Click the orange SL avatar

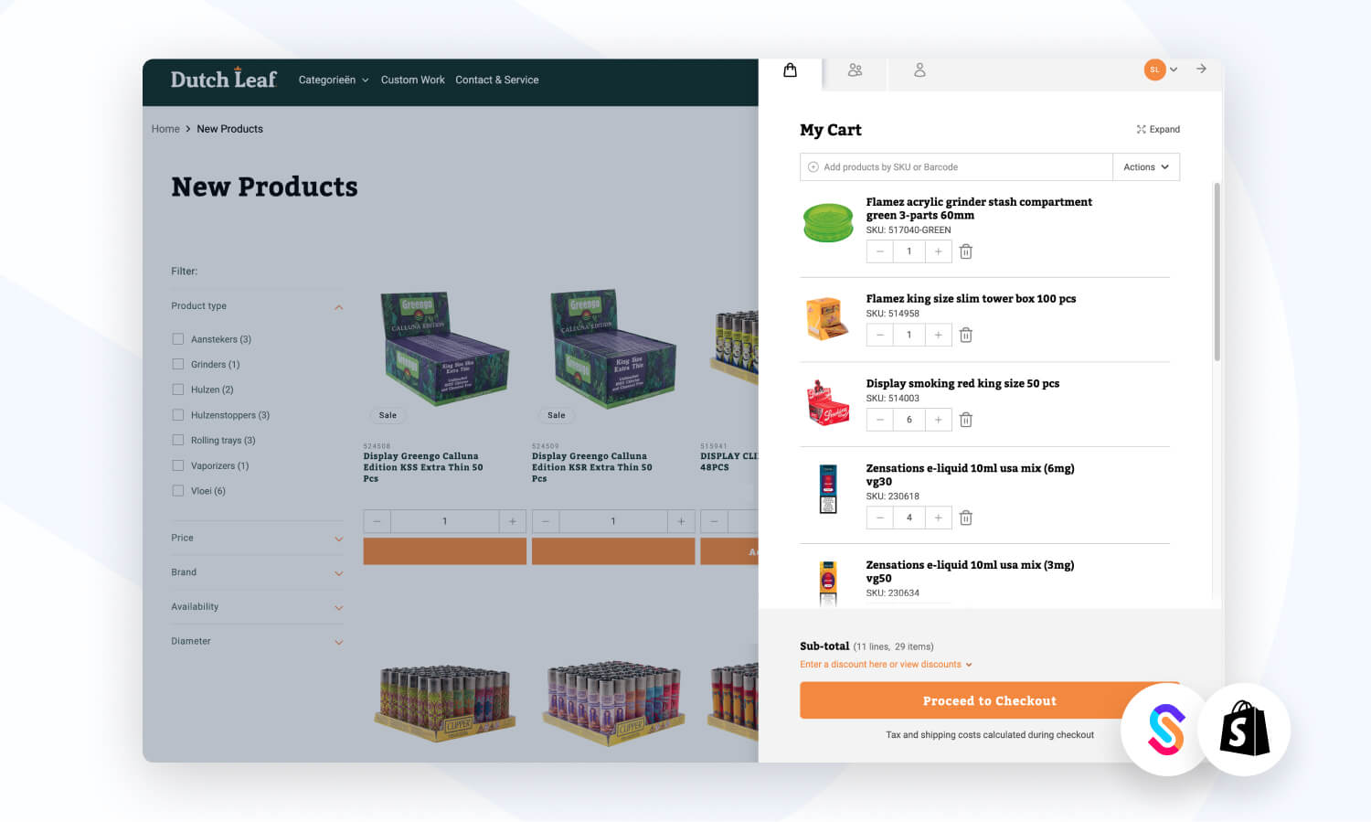click(x=1154, y=69)
